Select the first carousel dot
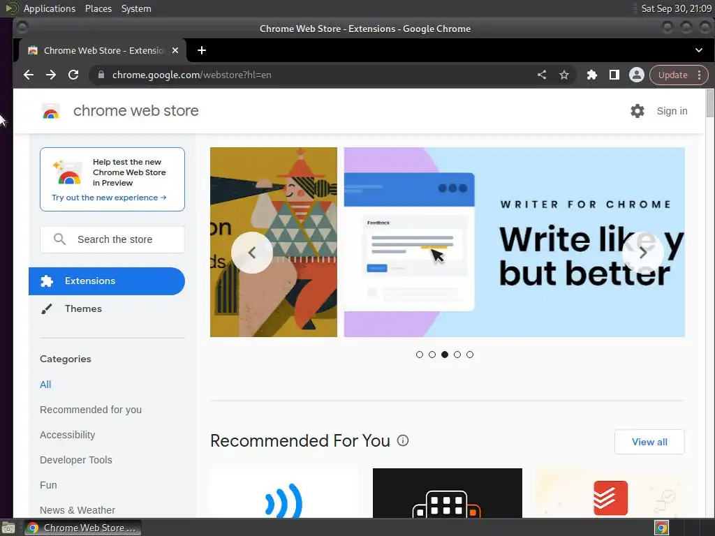 point(420,355)
